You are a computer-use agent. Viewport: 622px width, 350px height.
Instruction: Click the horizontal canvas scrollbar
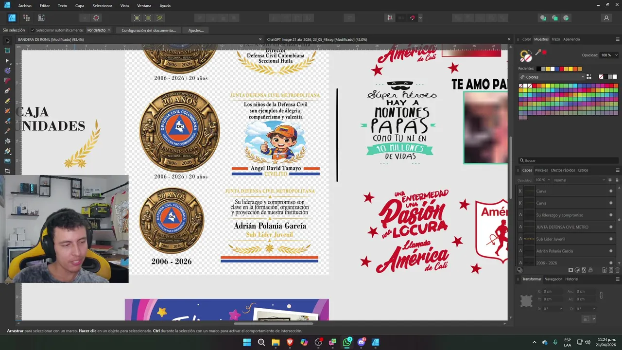pos(274,324)
